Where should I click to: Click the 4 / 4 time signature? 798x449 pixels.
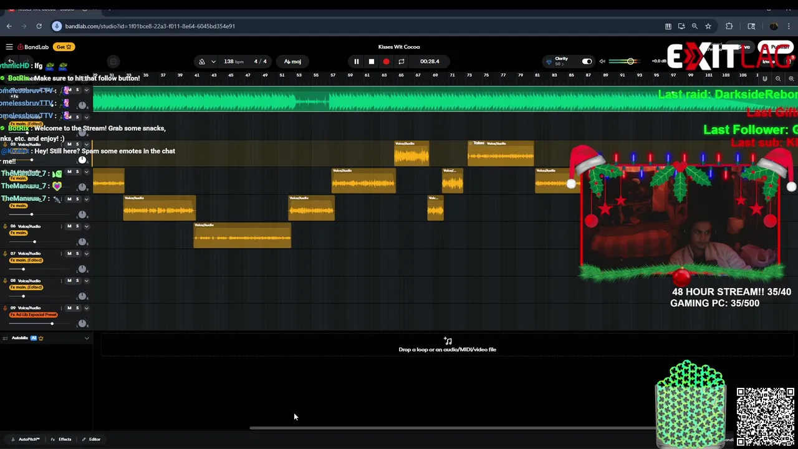tap(260, 61)
